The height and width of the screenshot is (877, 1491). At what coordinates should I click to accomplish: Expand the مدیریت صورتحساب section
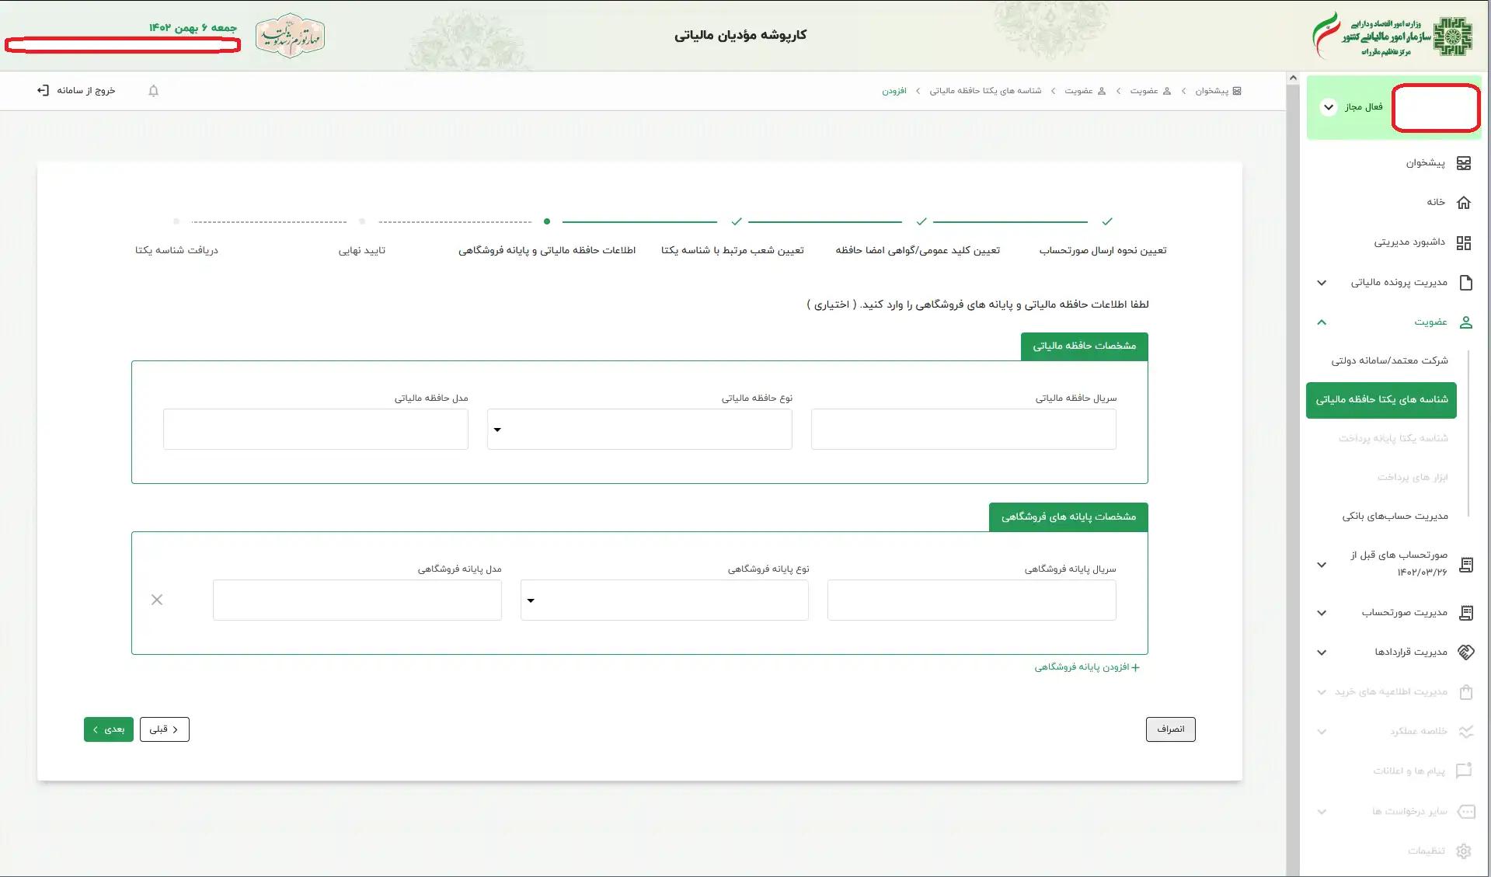pyautogui.click(x=1321, y=613)
